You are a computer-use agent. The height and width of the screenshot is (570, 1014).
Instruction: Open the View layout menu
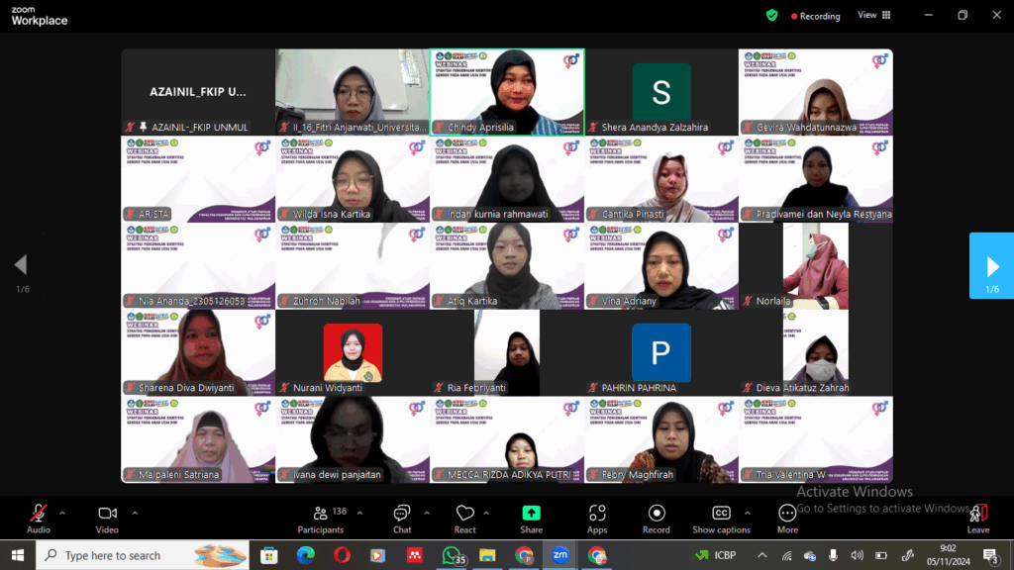click(x=874, y=15)
